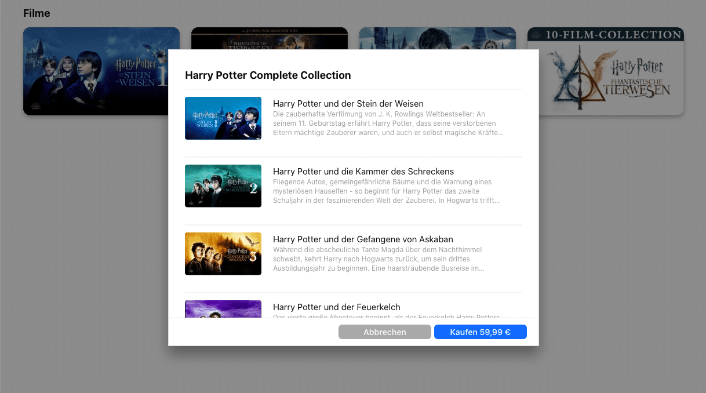Click the third Filme tile showing the castle
The width and height of the screenshot is (706, 393).
[x=437, y=38]
